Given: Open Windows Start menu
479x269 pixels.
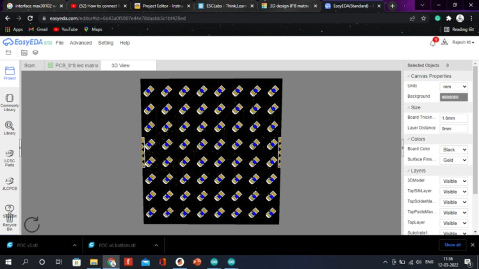Looking at the screenshot, I should click(x=8, y=262).
